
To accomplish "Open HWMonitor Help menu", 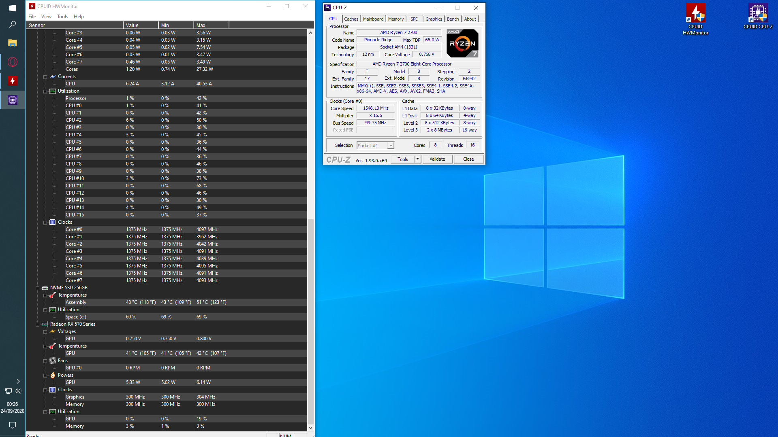I will (79, 17).
